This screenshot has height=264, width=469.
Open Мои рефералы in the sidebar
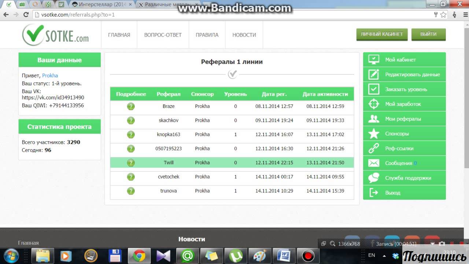pyautogui.click(x=405, y=119)
